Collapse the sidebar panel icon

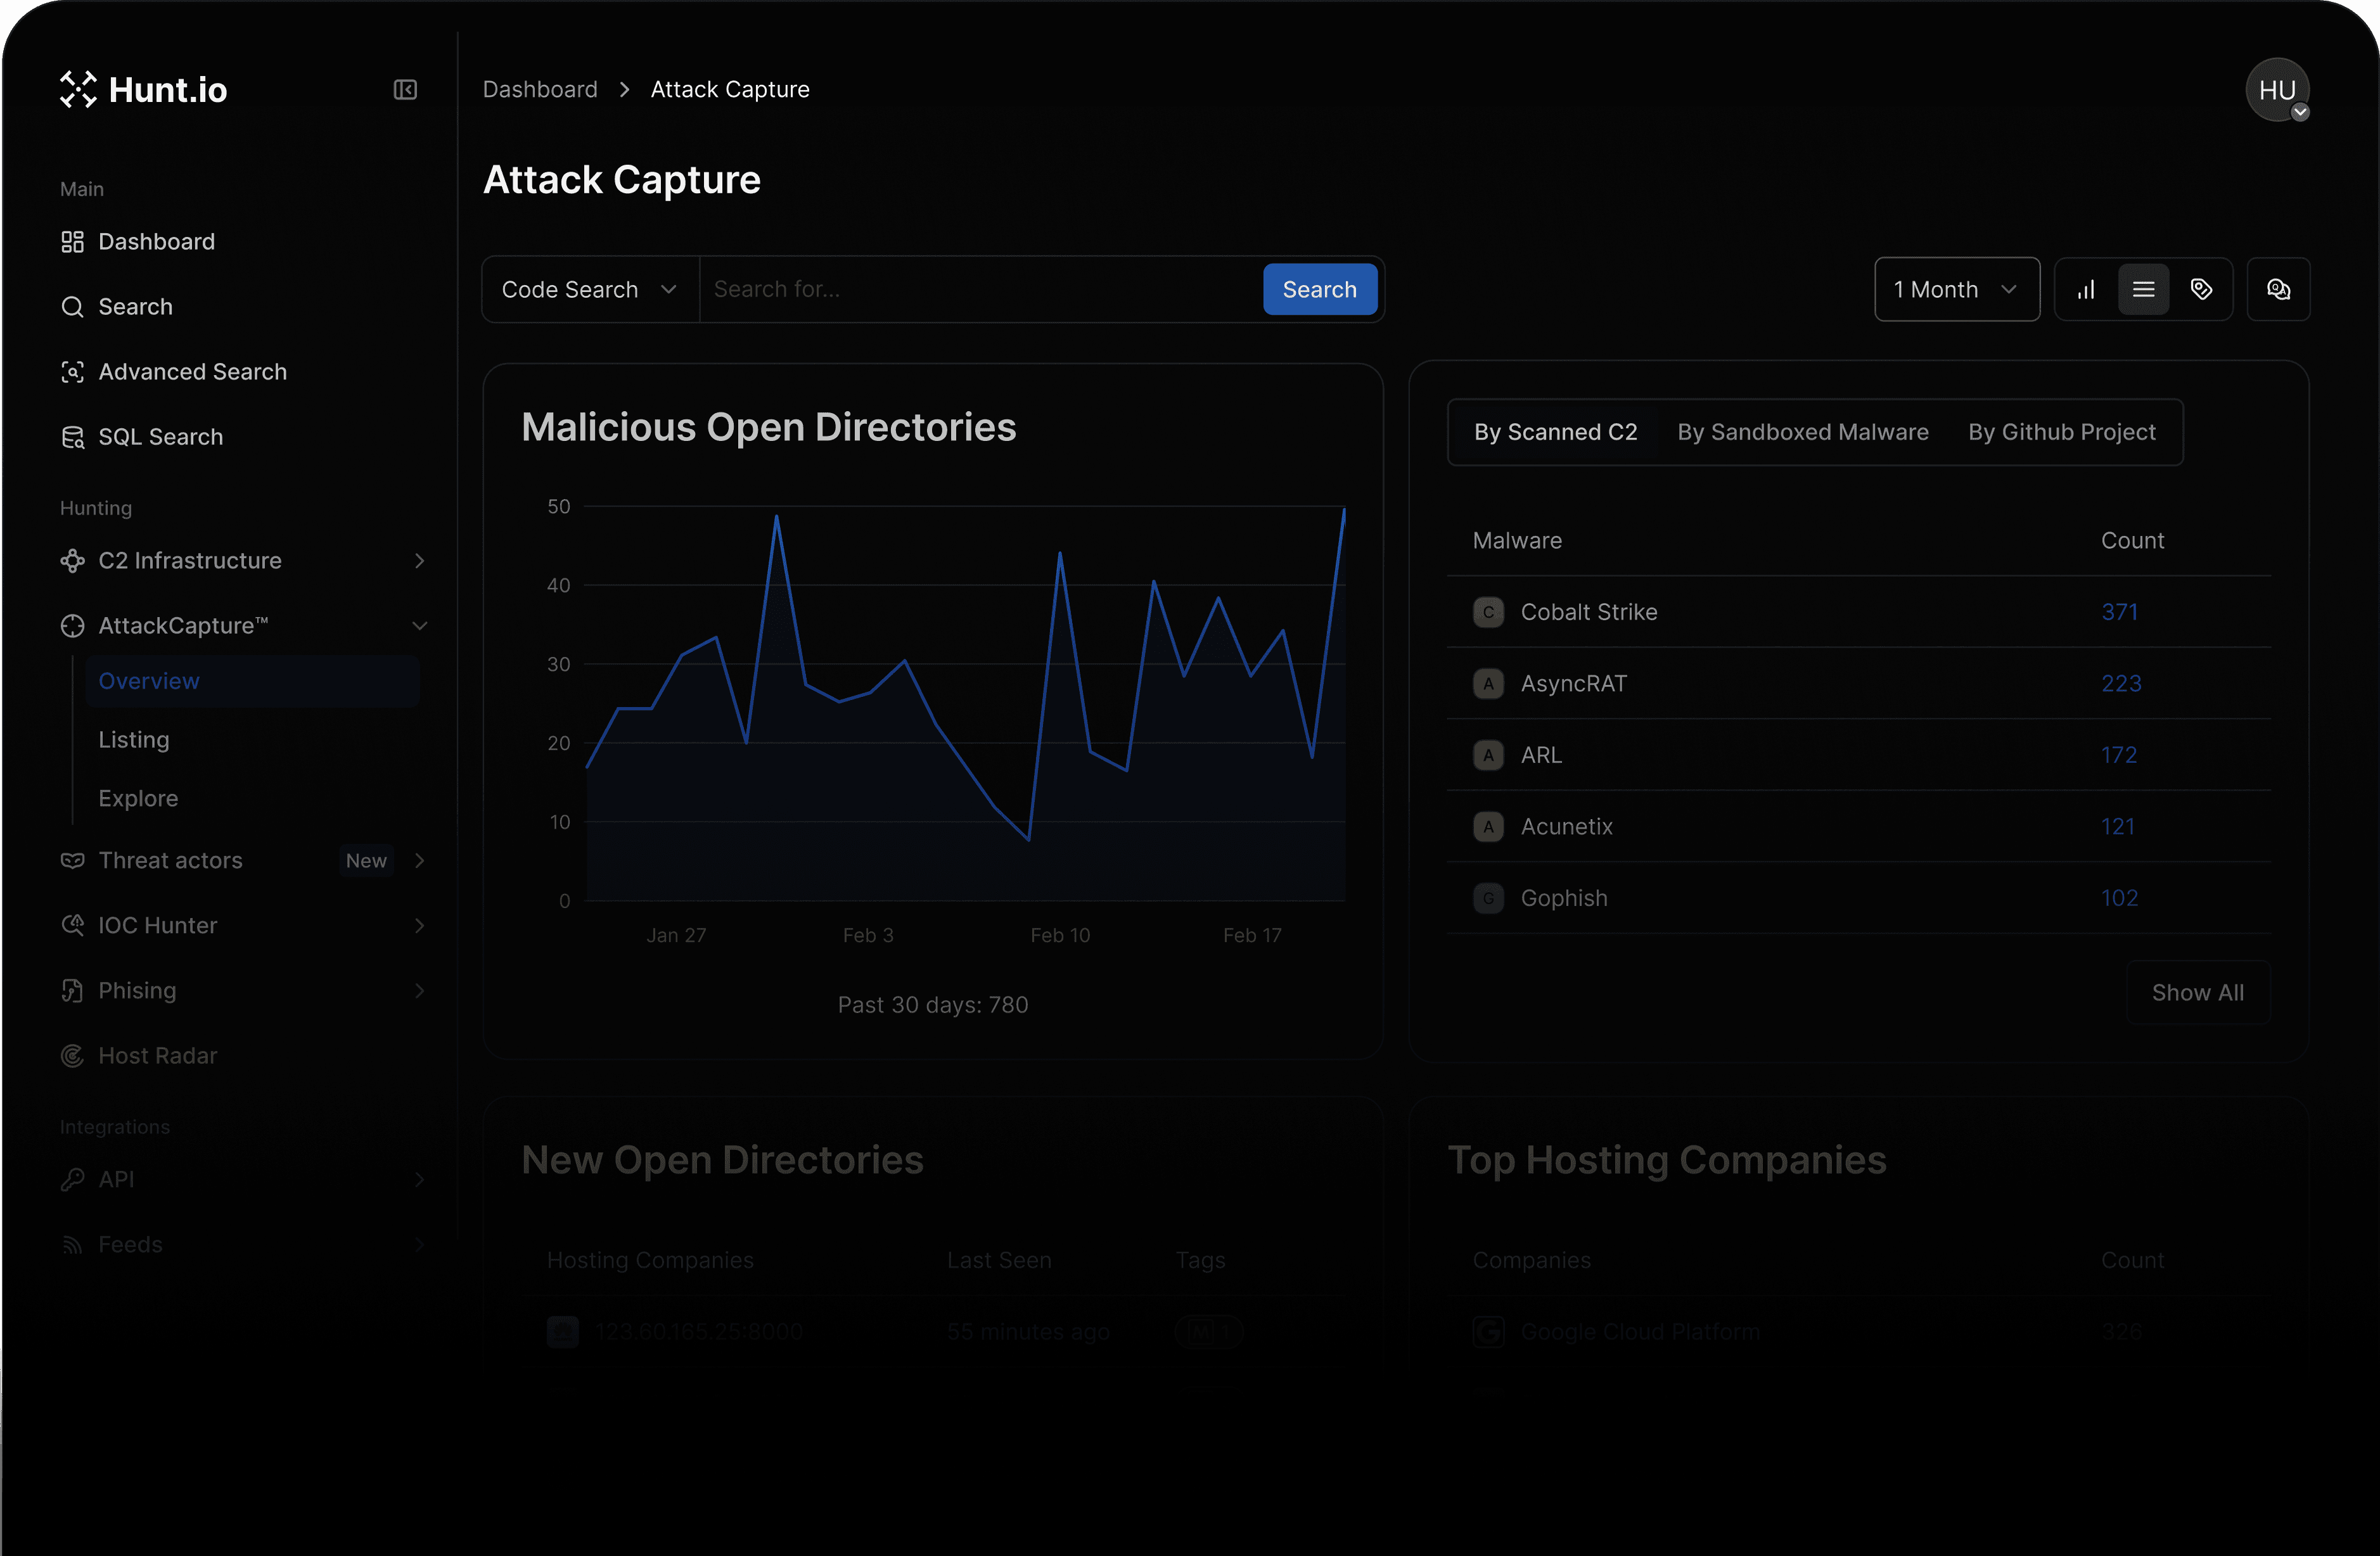pyautogui.click(x=405, y=90)
